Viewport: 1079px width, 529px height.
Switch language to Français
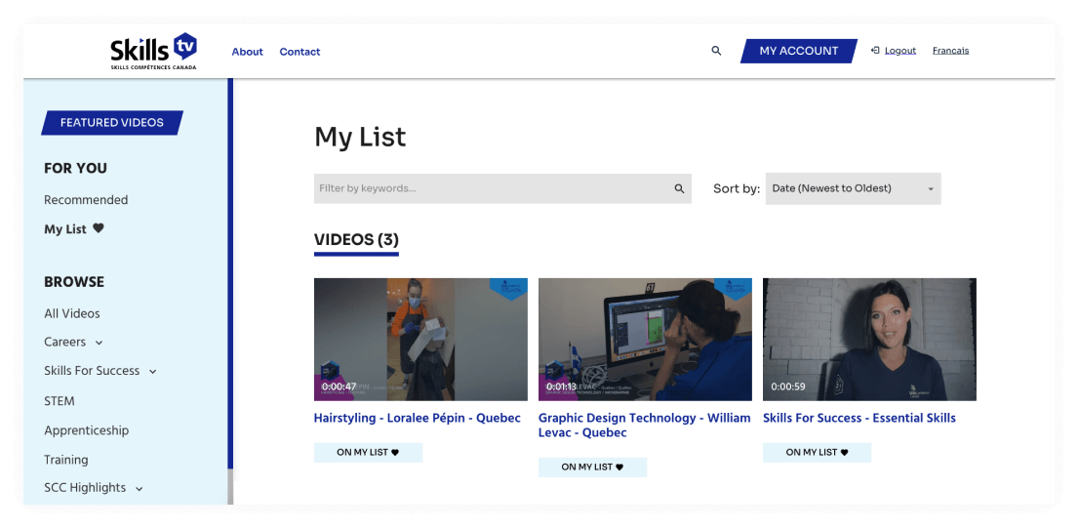(x=950, y=51)
